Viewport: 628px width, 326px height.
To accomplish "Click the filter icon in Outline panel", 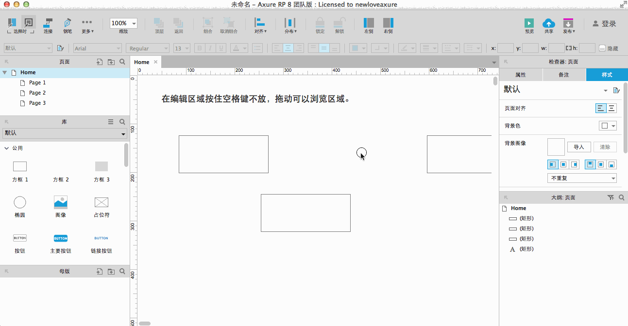I will click(x=611, y=197).
